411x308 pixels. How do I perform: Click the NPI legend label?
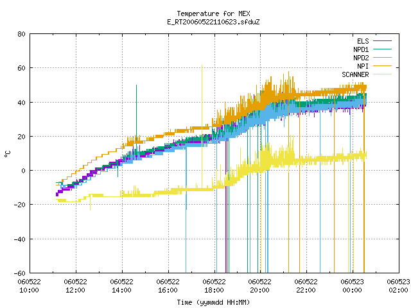tap(363, 66)
